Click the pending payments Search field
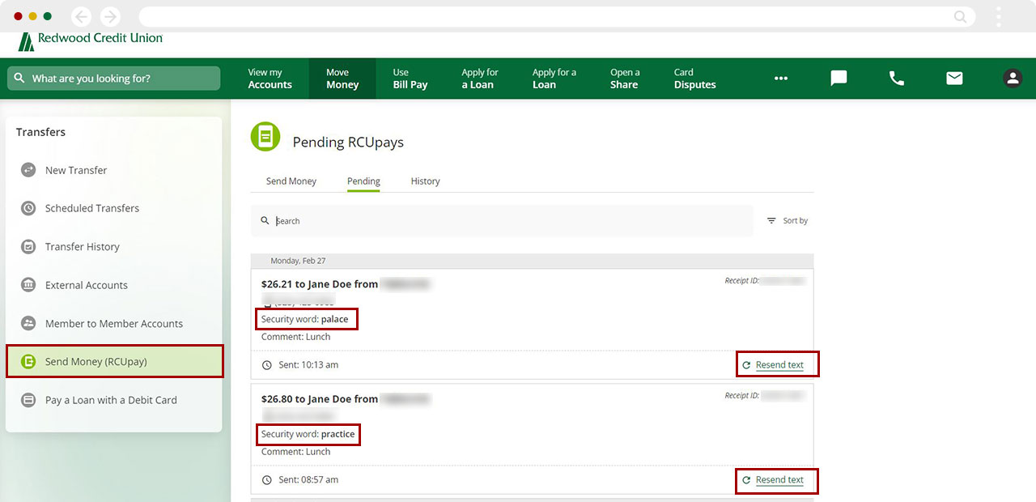 (x=502, y=221)
